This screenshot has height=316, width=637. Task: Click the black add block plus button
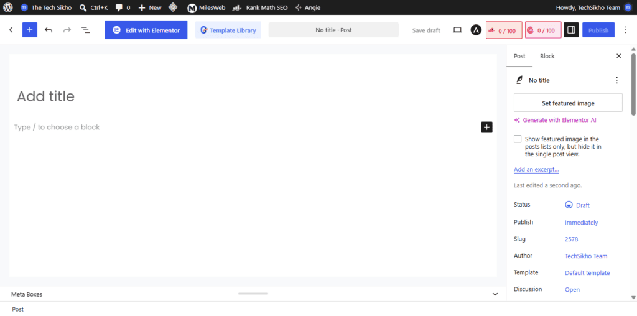[x=486, y=127]
